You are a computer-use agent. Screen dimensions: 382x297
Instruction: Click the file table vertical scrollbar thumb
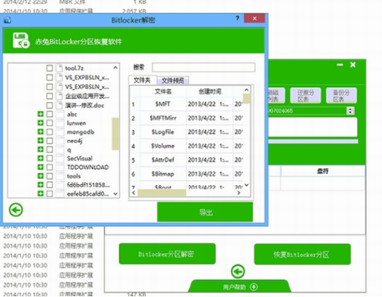point(246,99)
